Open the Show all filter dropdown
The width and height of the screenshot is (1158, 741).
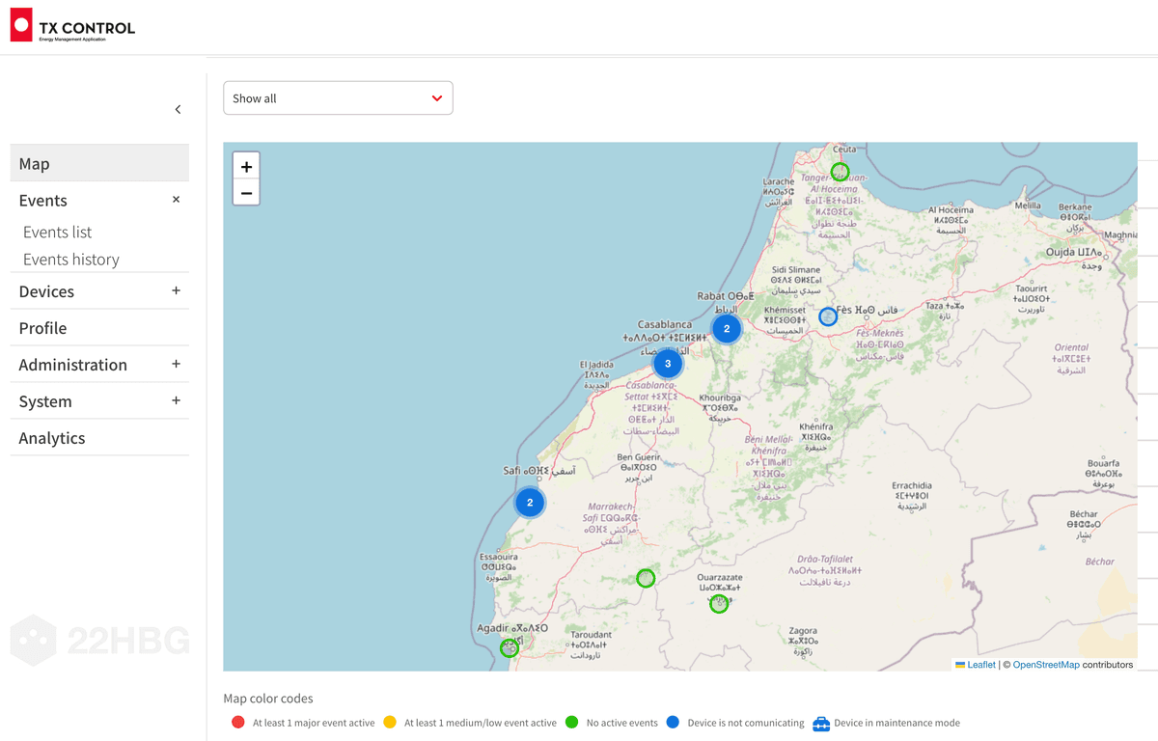tap(338, 97)
